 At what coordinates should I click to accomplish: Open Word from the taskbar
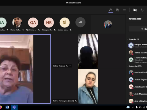point(7,107)
